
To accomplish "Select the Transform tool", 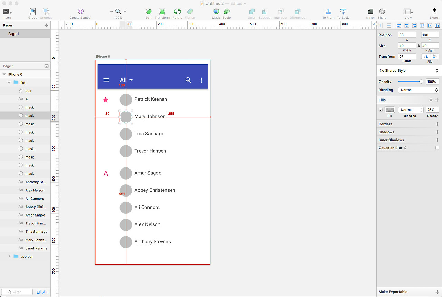I will [x=162, y=11].
